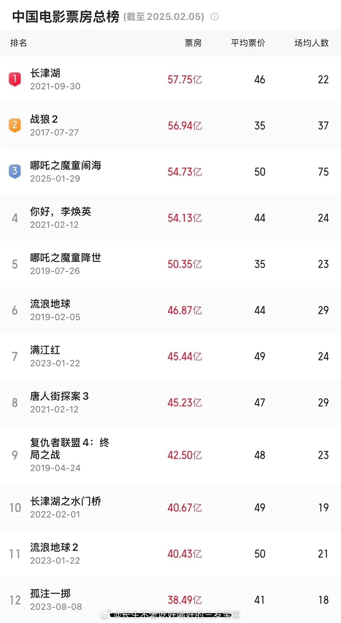341x623 pixels.
Task: Sort by the 票房 column header
Action: coord(193,43)
